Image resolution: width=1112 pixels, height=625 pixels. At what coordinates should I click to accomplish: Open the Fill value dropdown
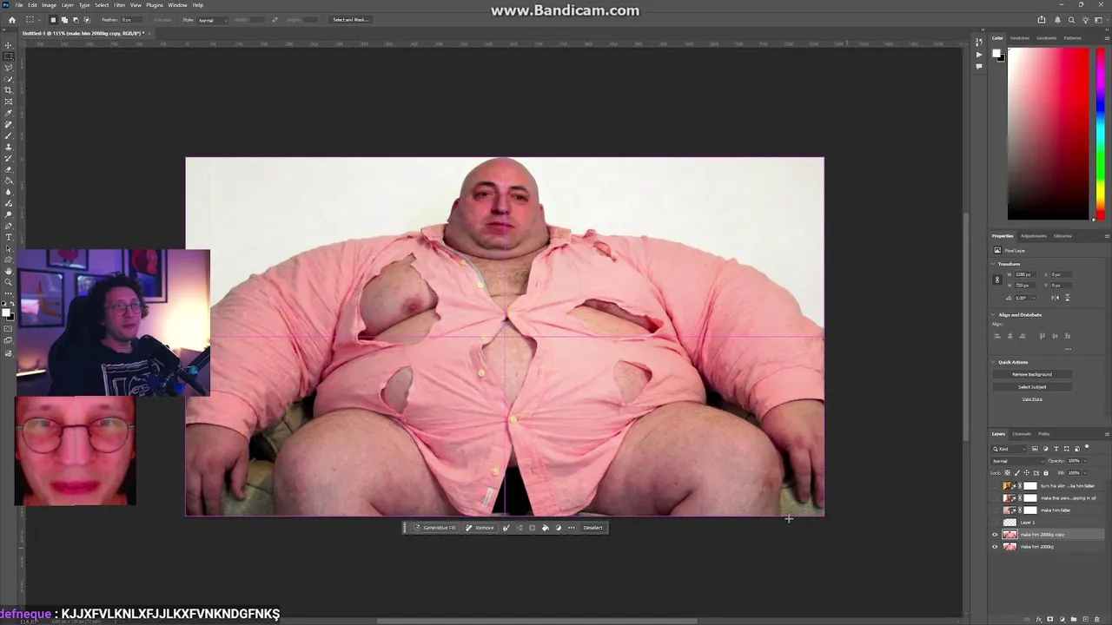pyautogui.click(x=1086, y=473)
